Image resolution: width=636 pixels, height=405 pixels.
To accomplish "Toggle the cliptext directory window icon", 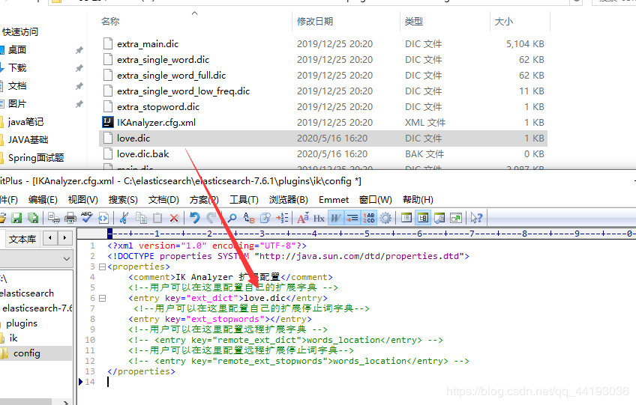I will [423, 218].
